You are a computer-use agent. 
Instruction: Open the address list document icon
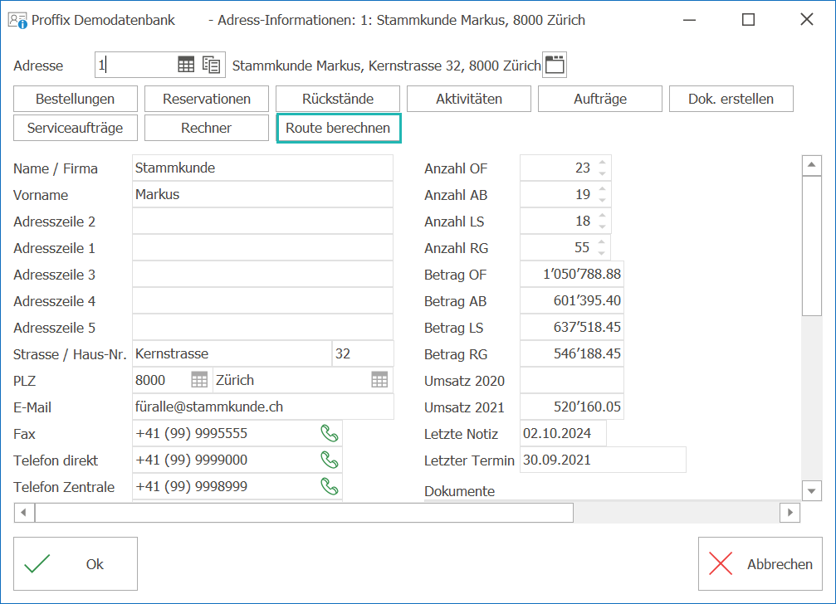(x=211, y=65)
